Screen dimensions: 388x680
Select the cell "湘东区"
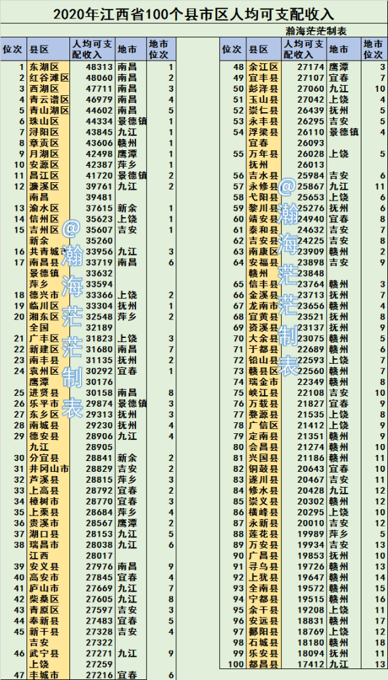pyautogui.click(x=44, y=317)
